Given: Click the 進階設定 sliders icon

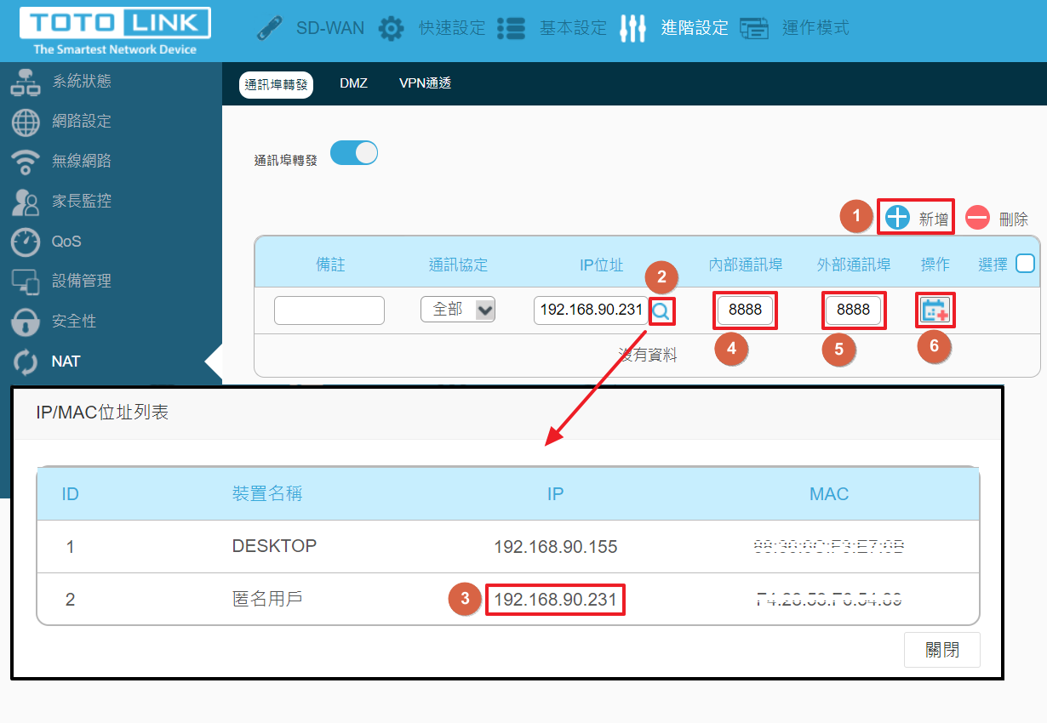Looking at the screenshot, I should (633, 28).
